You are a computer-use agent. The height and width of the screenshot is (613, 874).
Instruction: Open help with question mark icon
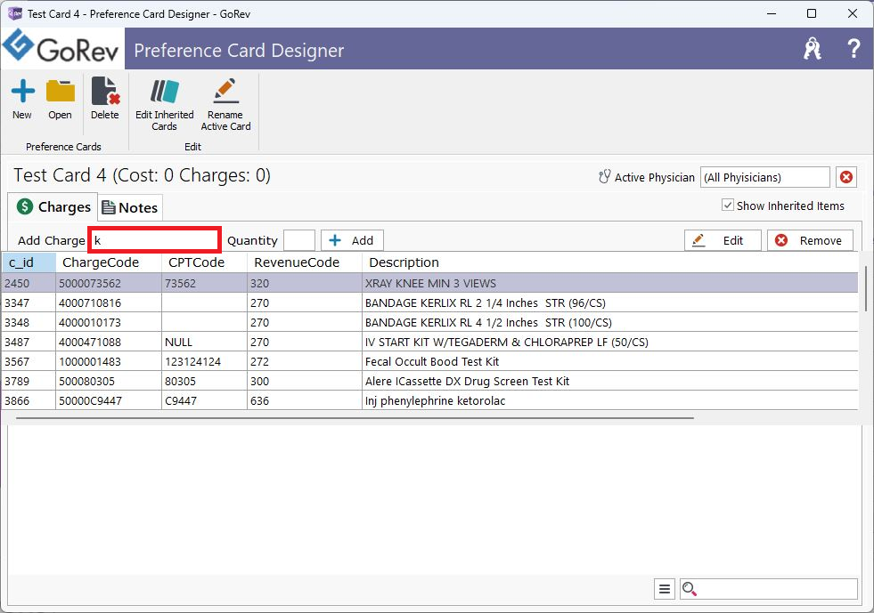(x=853, y=49)
